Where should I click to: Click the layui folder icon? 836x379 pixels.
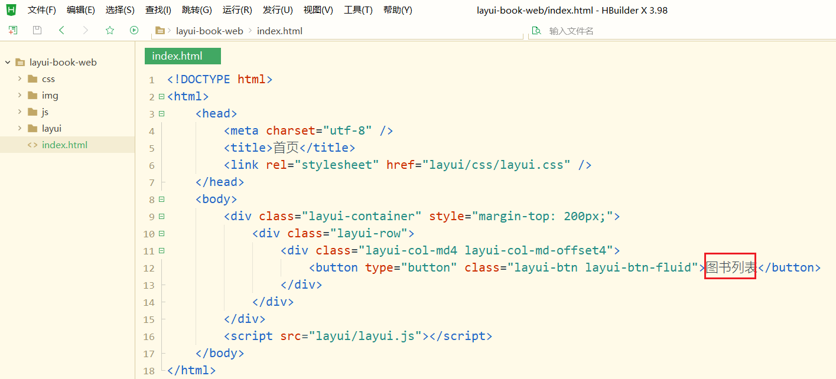tap(32, 128)
